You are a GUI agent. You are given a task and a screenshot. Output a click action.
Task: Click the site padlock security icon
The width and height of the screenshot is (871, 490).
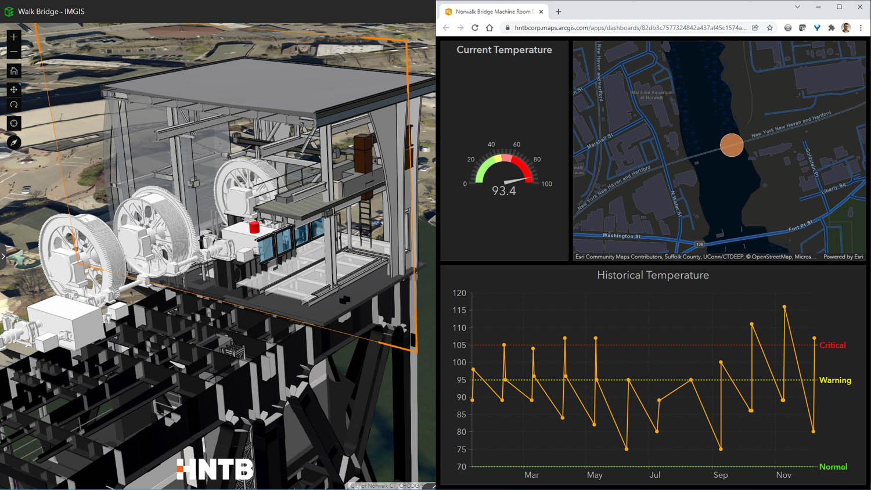coord(508,28)
